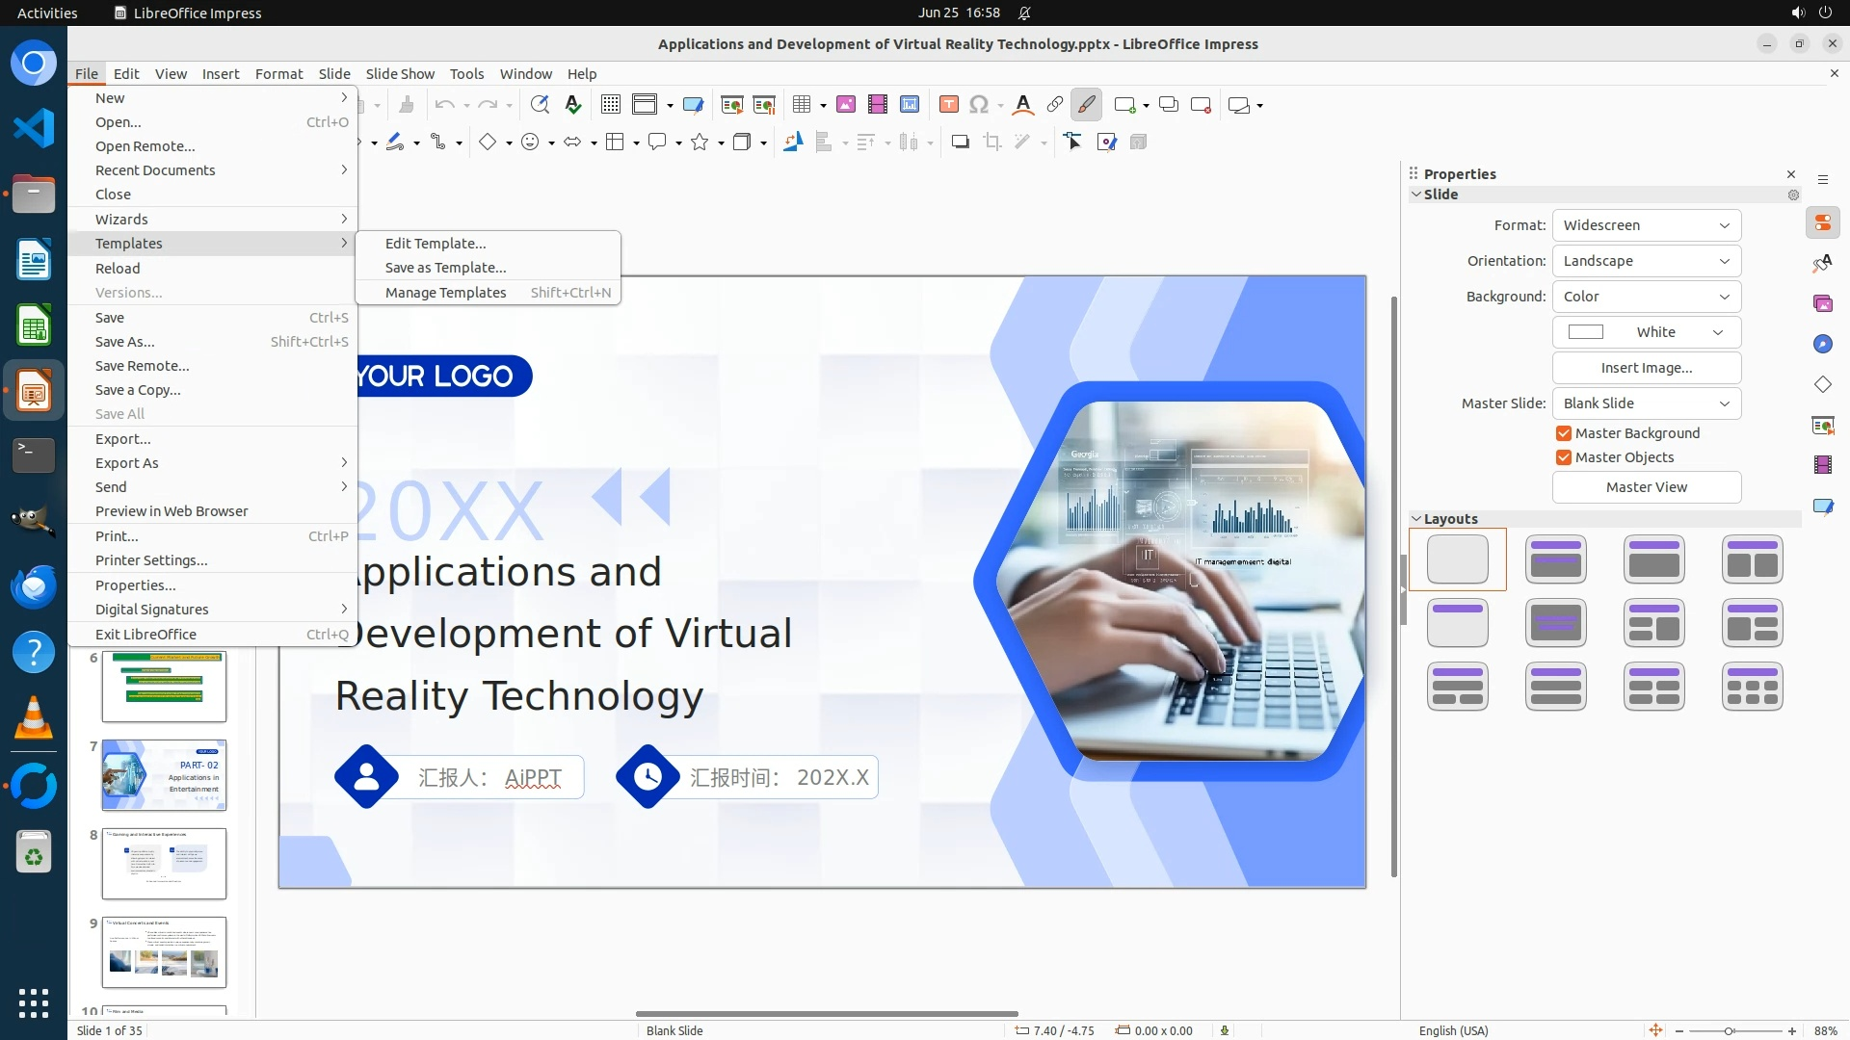
Task: Click the Display Grid toolbar icon
Action: 610,105
